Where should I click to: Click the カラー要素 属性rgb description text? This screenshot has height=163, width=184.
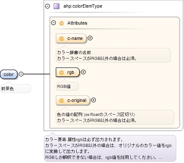[x=84, y=140]
